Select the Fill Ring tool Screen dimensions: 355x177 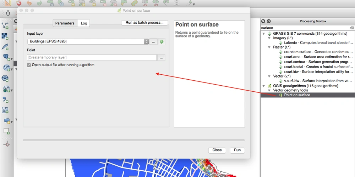(92, 3)
